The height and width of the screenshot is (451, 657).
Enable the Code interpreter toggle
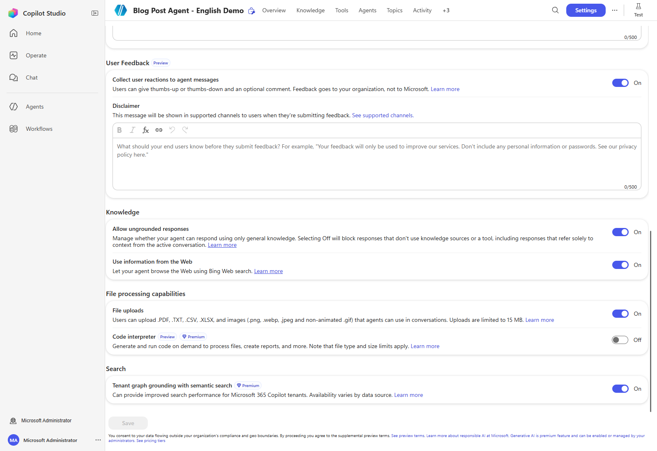point(620,340)
